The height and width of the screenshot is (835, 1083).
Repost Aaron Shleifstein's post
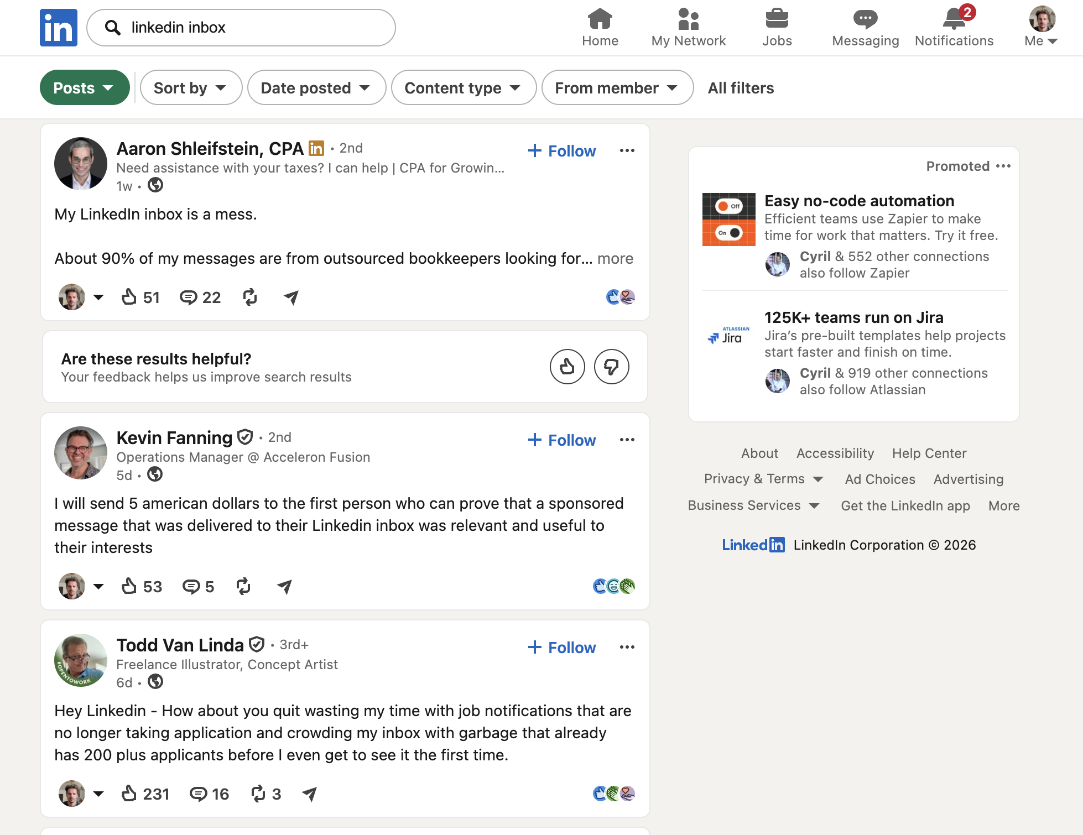coord(250,298)
